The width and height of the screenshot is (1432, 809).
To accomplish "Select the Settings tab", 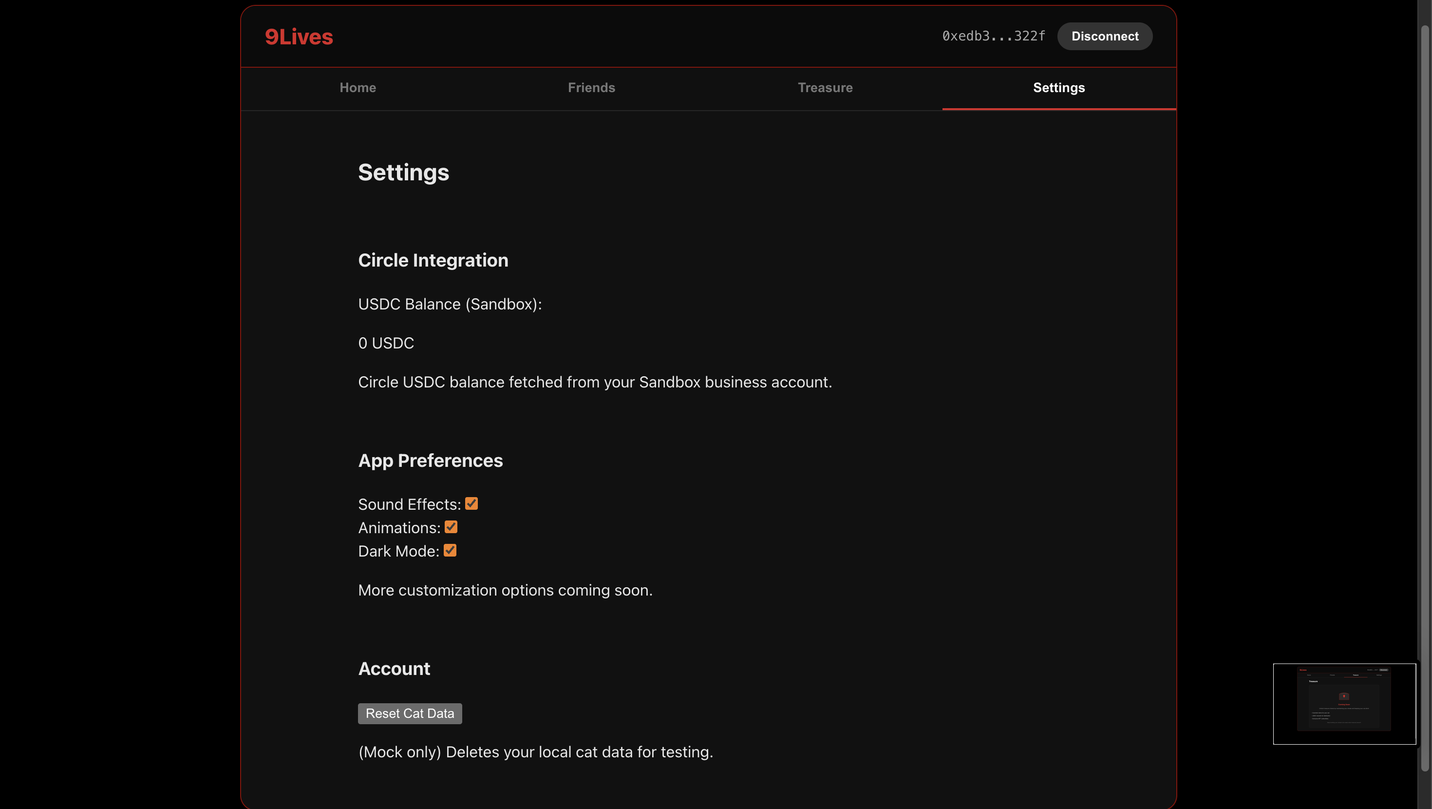I will 1058,88.
